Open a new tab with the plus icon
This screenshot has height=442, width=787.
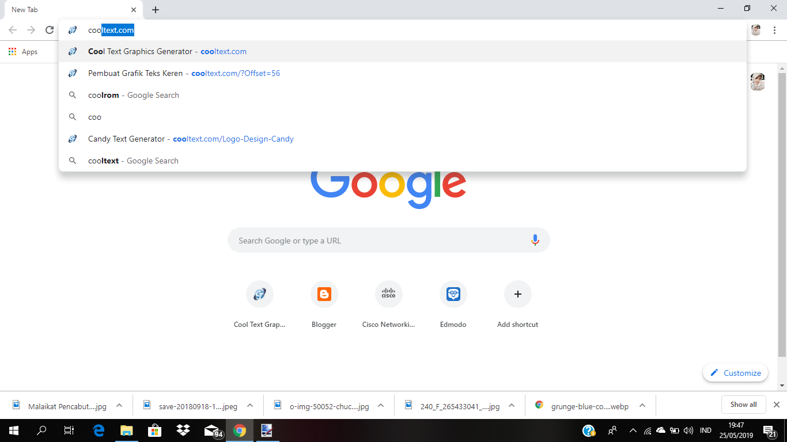coord(156,10)
